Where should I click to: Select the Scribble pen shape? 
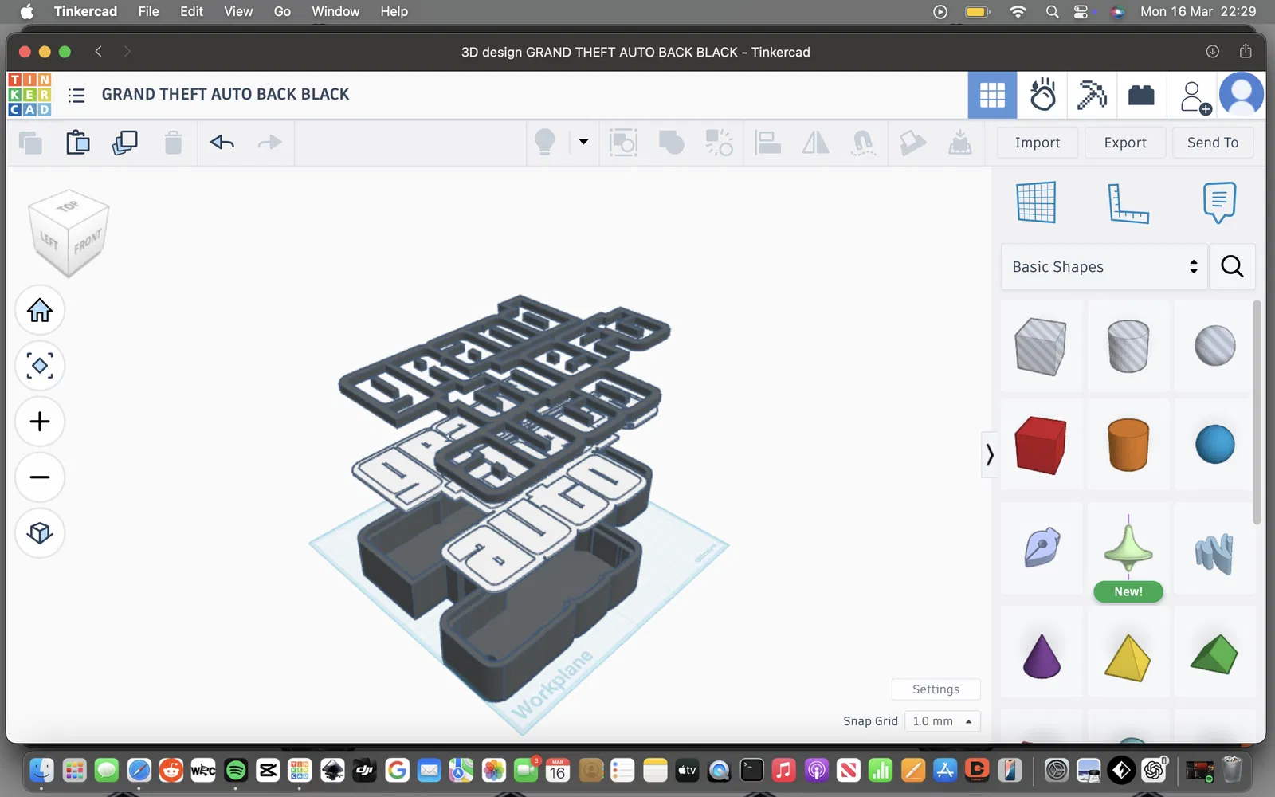pos(1042,548)
